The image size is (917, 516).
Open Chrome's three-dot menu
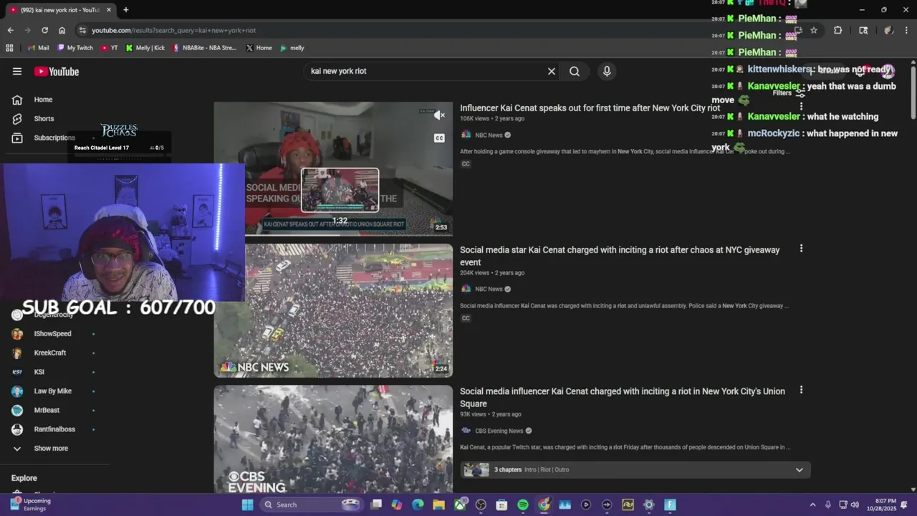click(907, 30)
